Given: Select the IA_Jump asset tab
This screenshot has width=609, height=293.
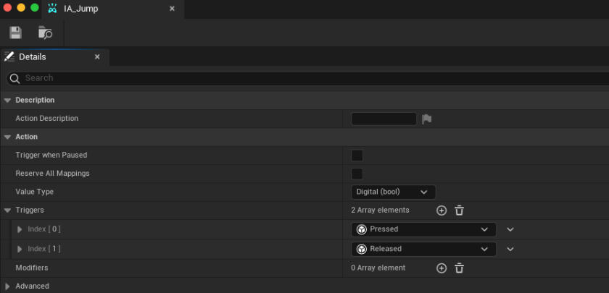Looking at the screenshot, I should pos(80,9).
